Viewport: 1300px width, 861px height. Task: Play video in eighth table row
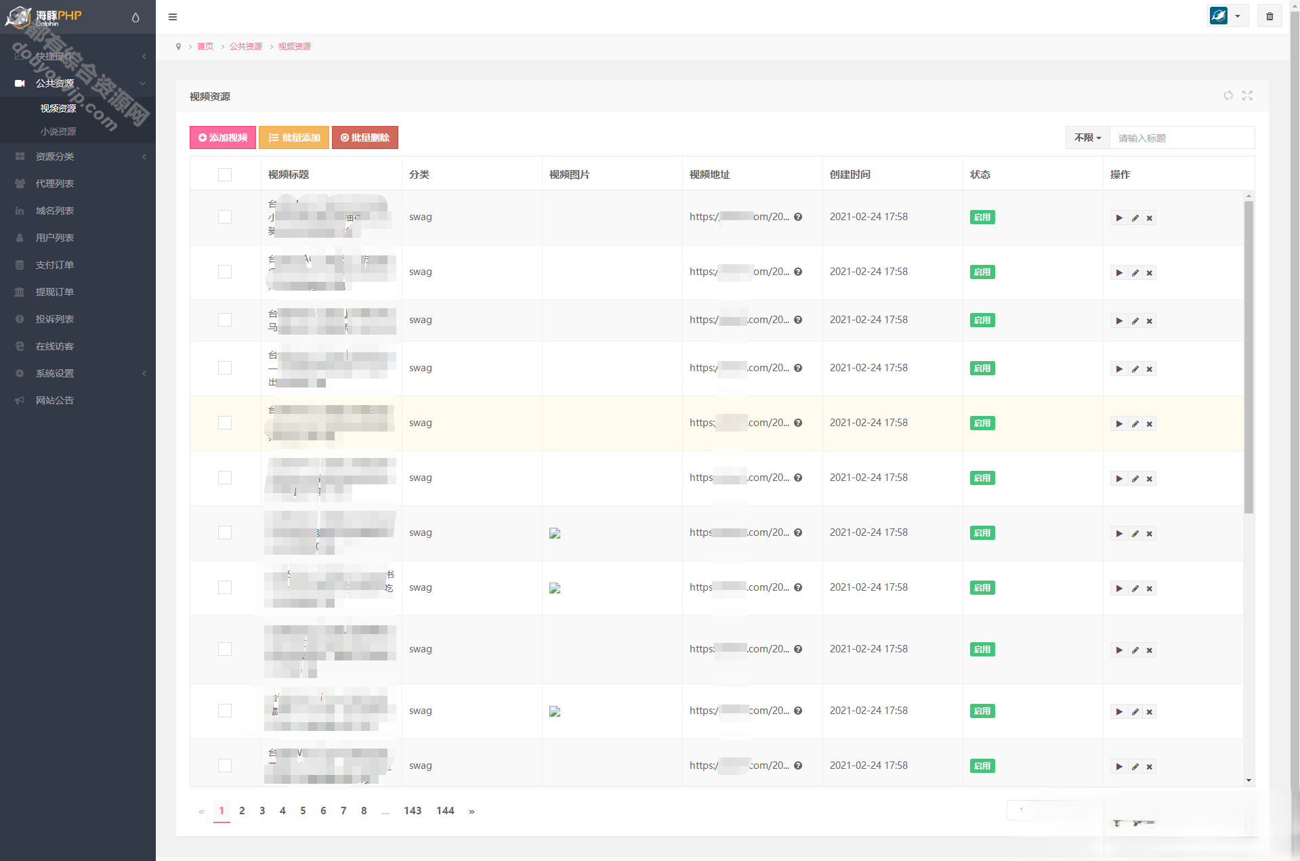point(1119,589)
